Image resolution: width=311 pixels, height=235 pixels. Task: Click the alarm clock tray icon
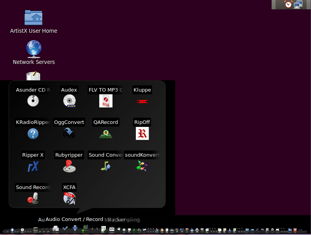coord(288,4)
